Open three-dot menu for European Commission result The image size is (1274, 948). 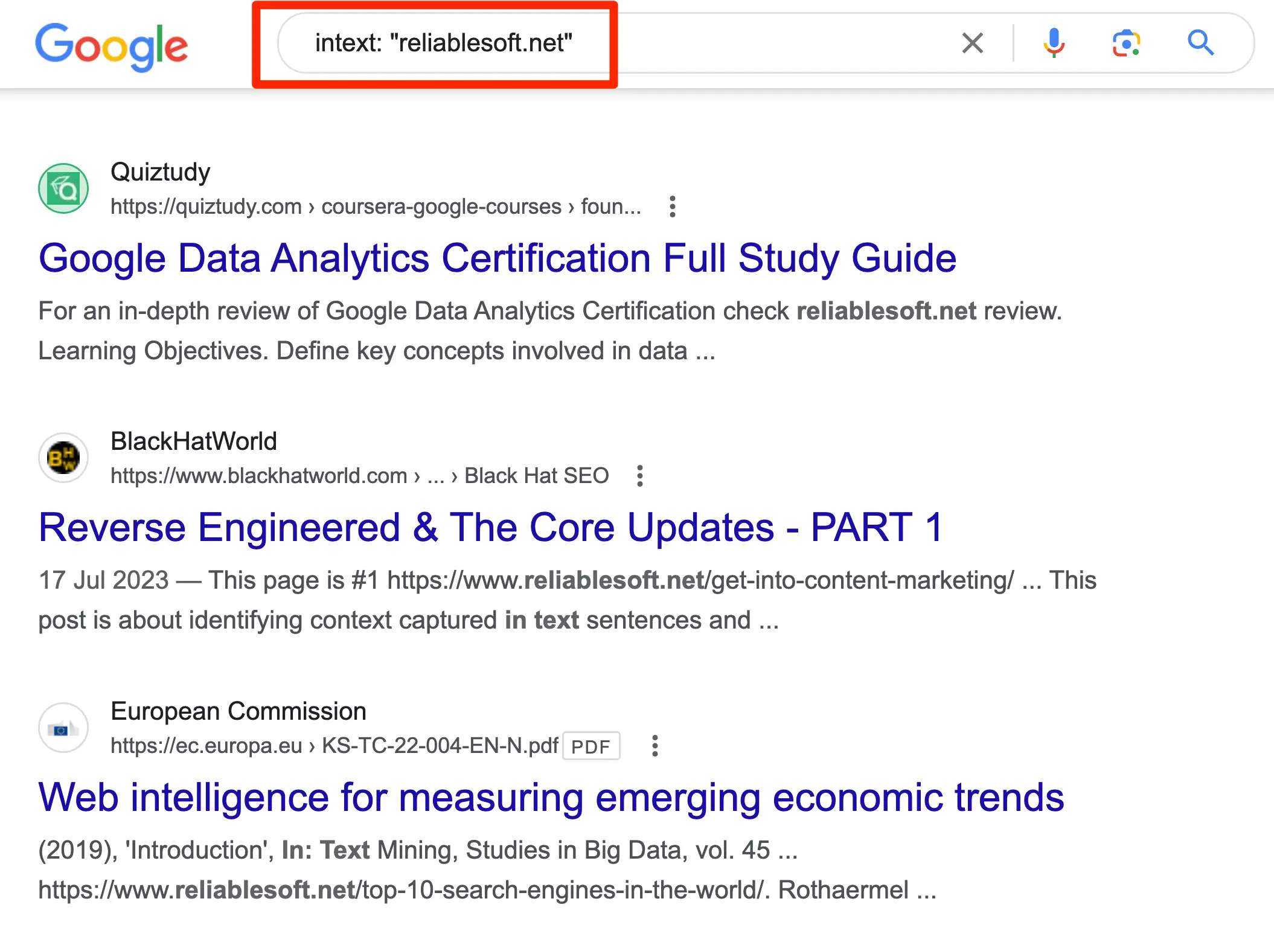(655, 746)
